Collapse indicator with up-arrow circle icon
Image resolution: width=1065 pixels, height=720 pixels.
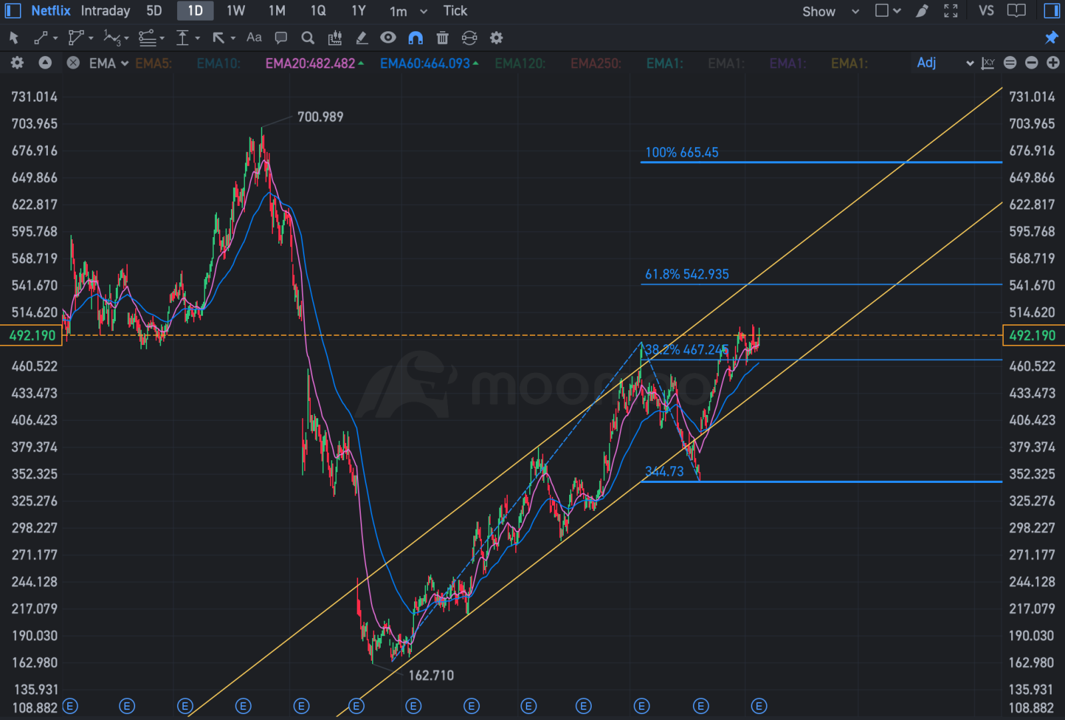(45, 63)
